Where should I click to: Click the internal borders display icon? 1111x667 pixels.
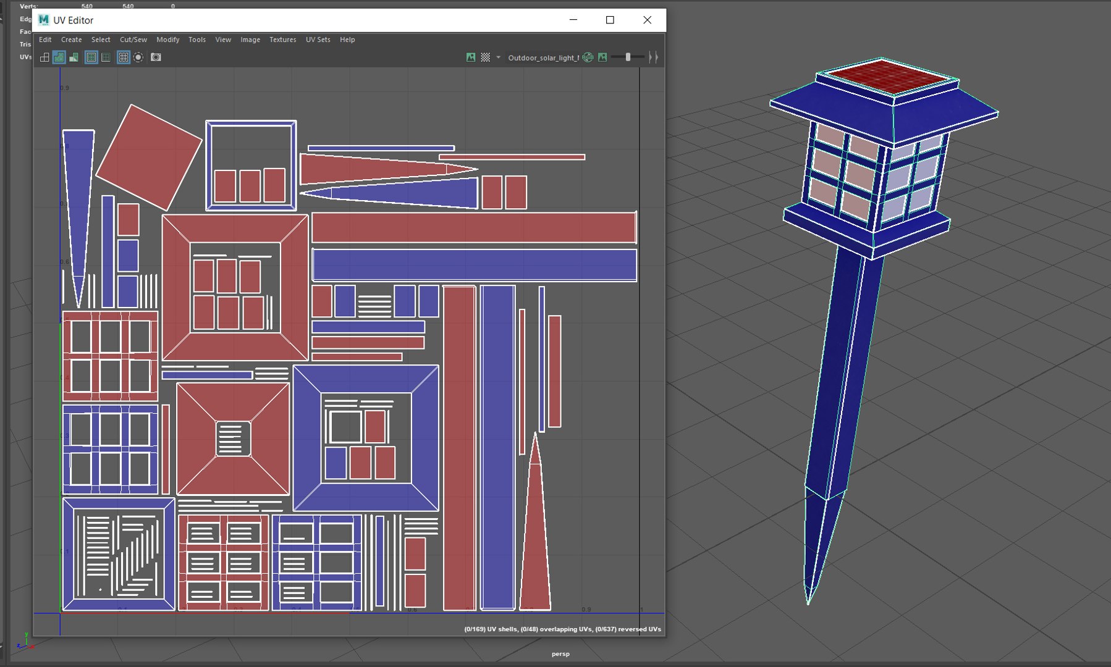click(x=106, y=57)
